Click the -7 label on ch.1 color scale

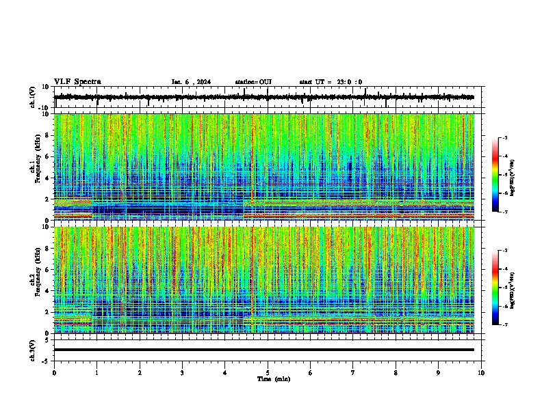pos(504,212)
